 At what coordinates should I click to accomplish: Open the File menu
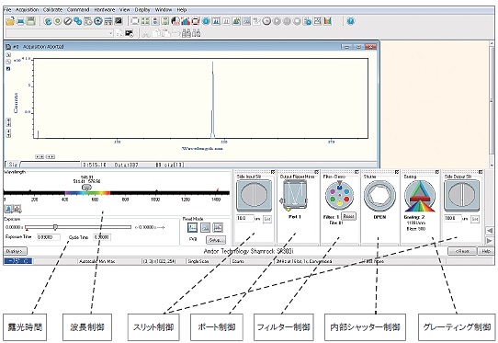coord(7,10)
